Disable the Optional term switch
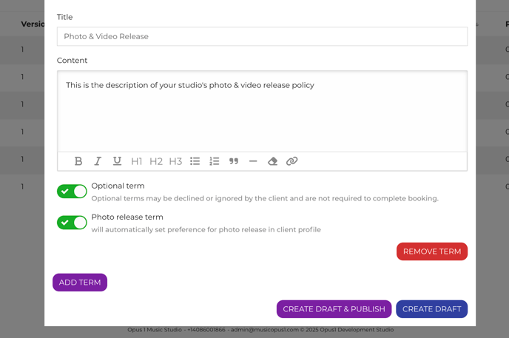Image resolution: width=509 pixels, height=338 pixels. 72,192
